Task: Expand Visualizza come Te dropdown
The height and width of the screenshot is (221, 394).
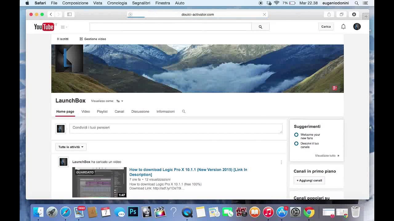Action: tap(120, 101)
